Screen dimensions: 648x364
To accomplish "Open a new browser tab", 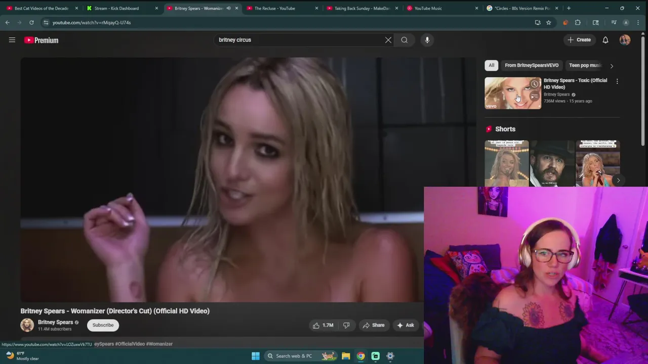I will point(569,8).
